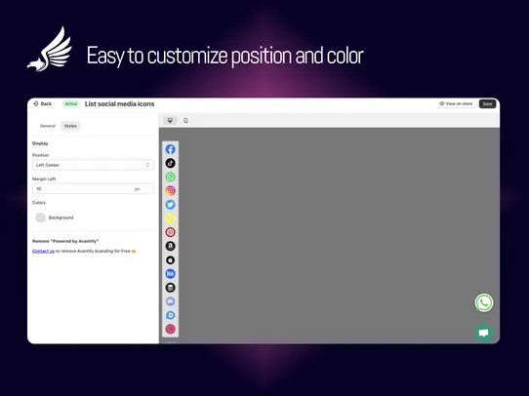Click the yellow Snapchat icon
Viewport: 529px width, 396px height.
[171, 218]
